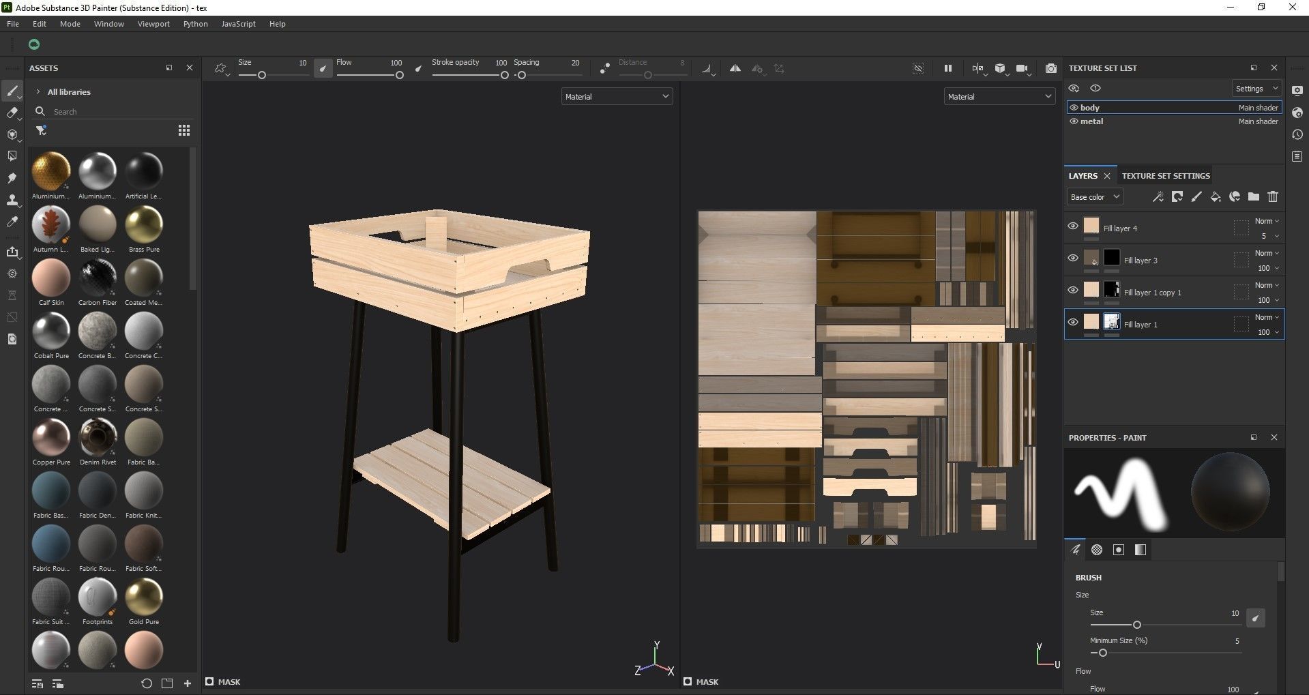
Task: Open the Python menu
Action: [196, 24]
